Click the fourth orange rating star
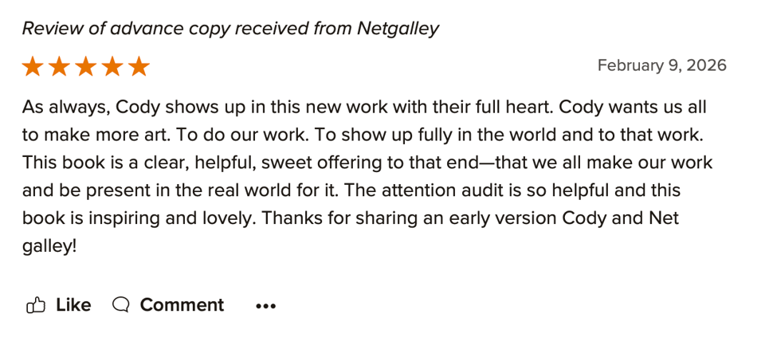The image size is (765, 349). (x=112, y=66)
